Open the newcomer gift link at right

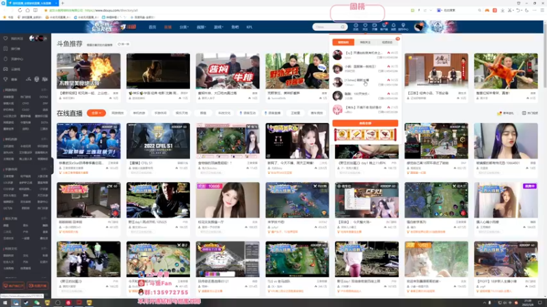pyautogui.click(x=505, y=113)
